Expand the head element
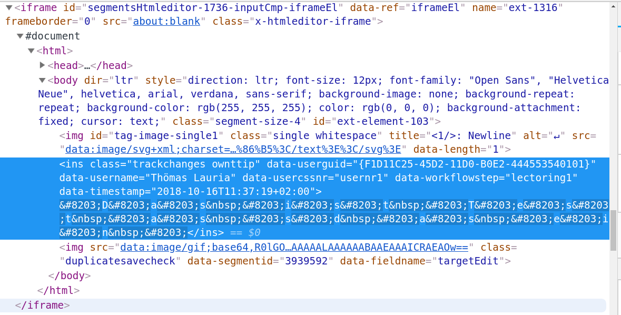This screenshot has height=315, width=621. pos(43,65)
